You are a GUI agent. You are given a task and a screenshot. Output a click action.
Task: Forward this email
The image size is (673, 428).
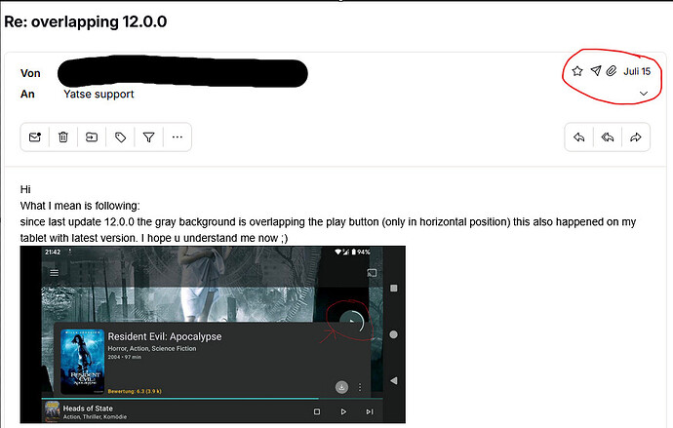635,137
